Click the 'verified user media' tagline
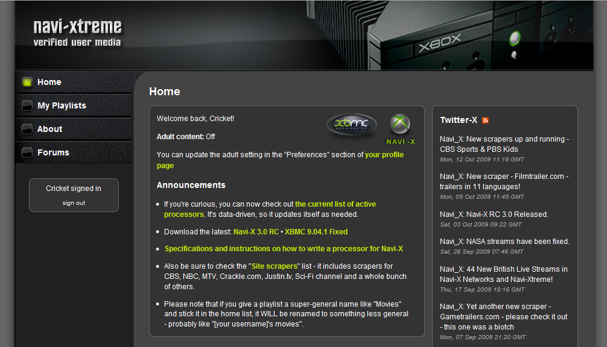 pos(77,42)
